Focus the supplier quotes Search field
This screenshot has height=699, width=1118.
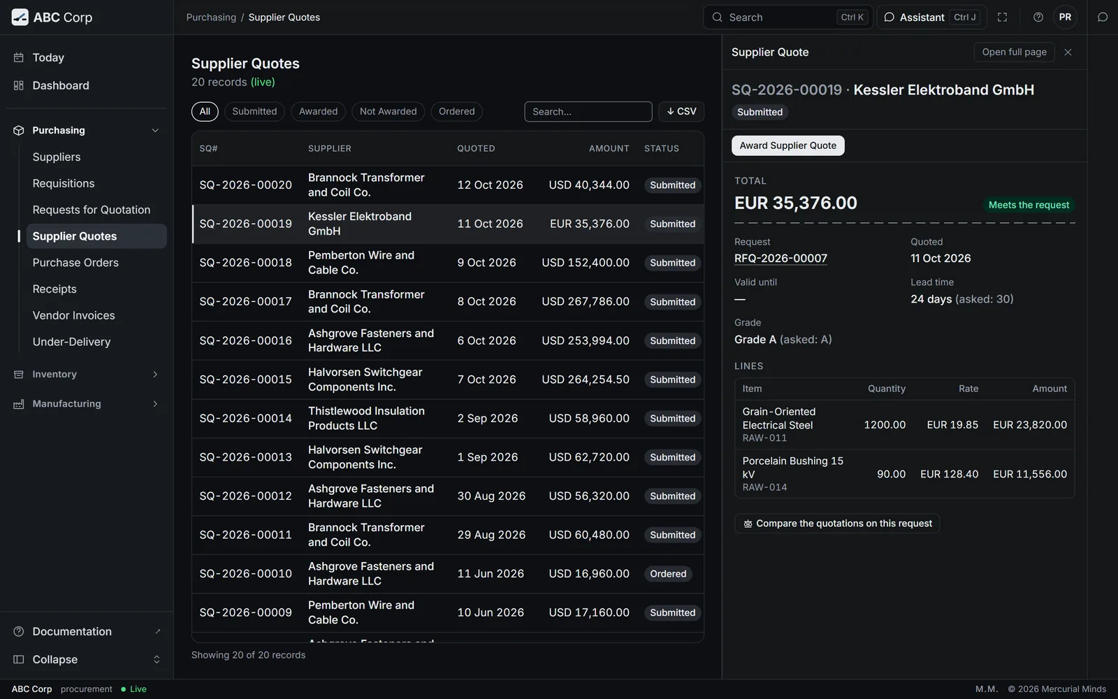(x=588, y=112)
